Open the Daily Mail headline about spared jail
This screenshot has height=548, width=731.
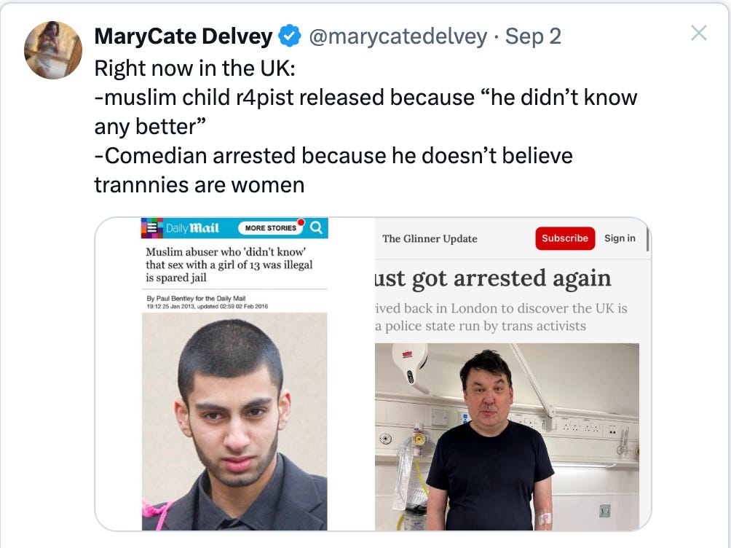(x=229, y=265)
